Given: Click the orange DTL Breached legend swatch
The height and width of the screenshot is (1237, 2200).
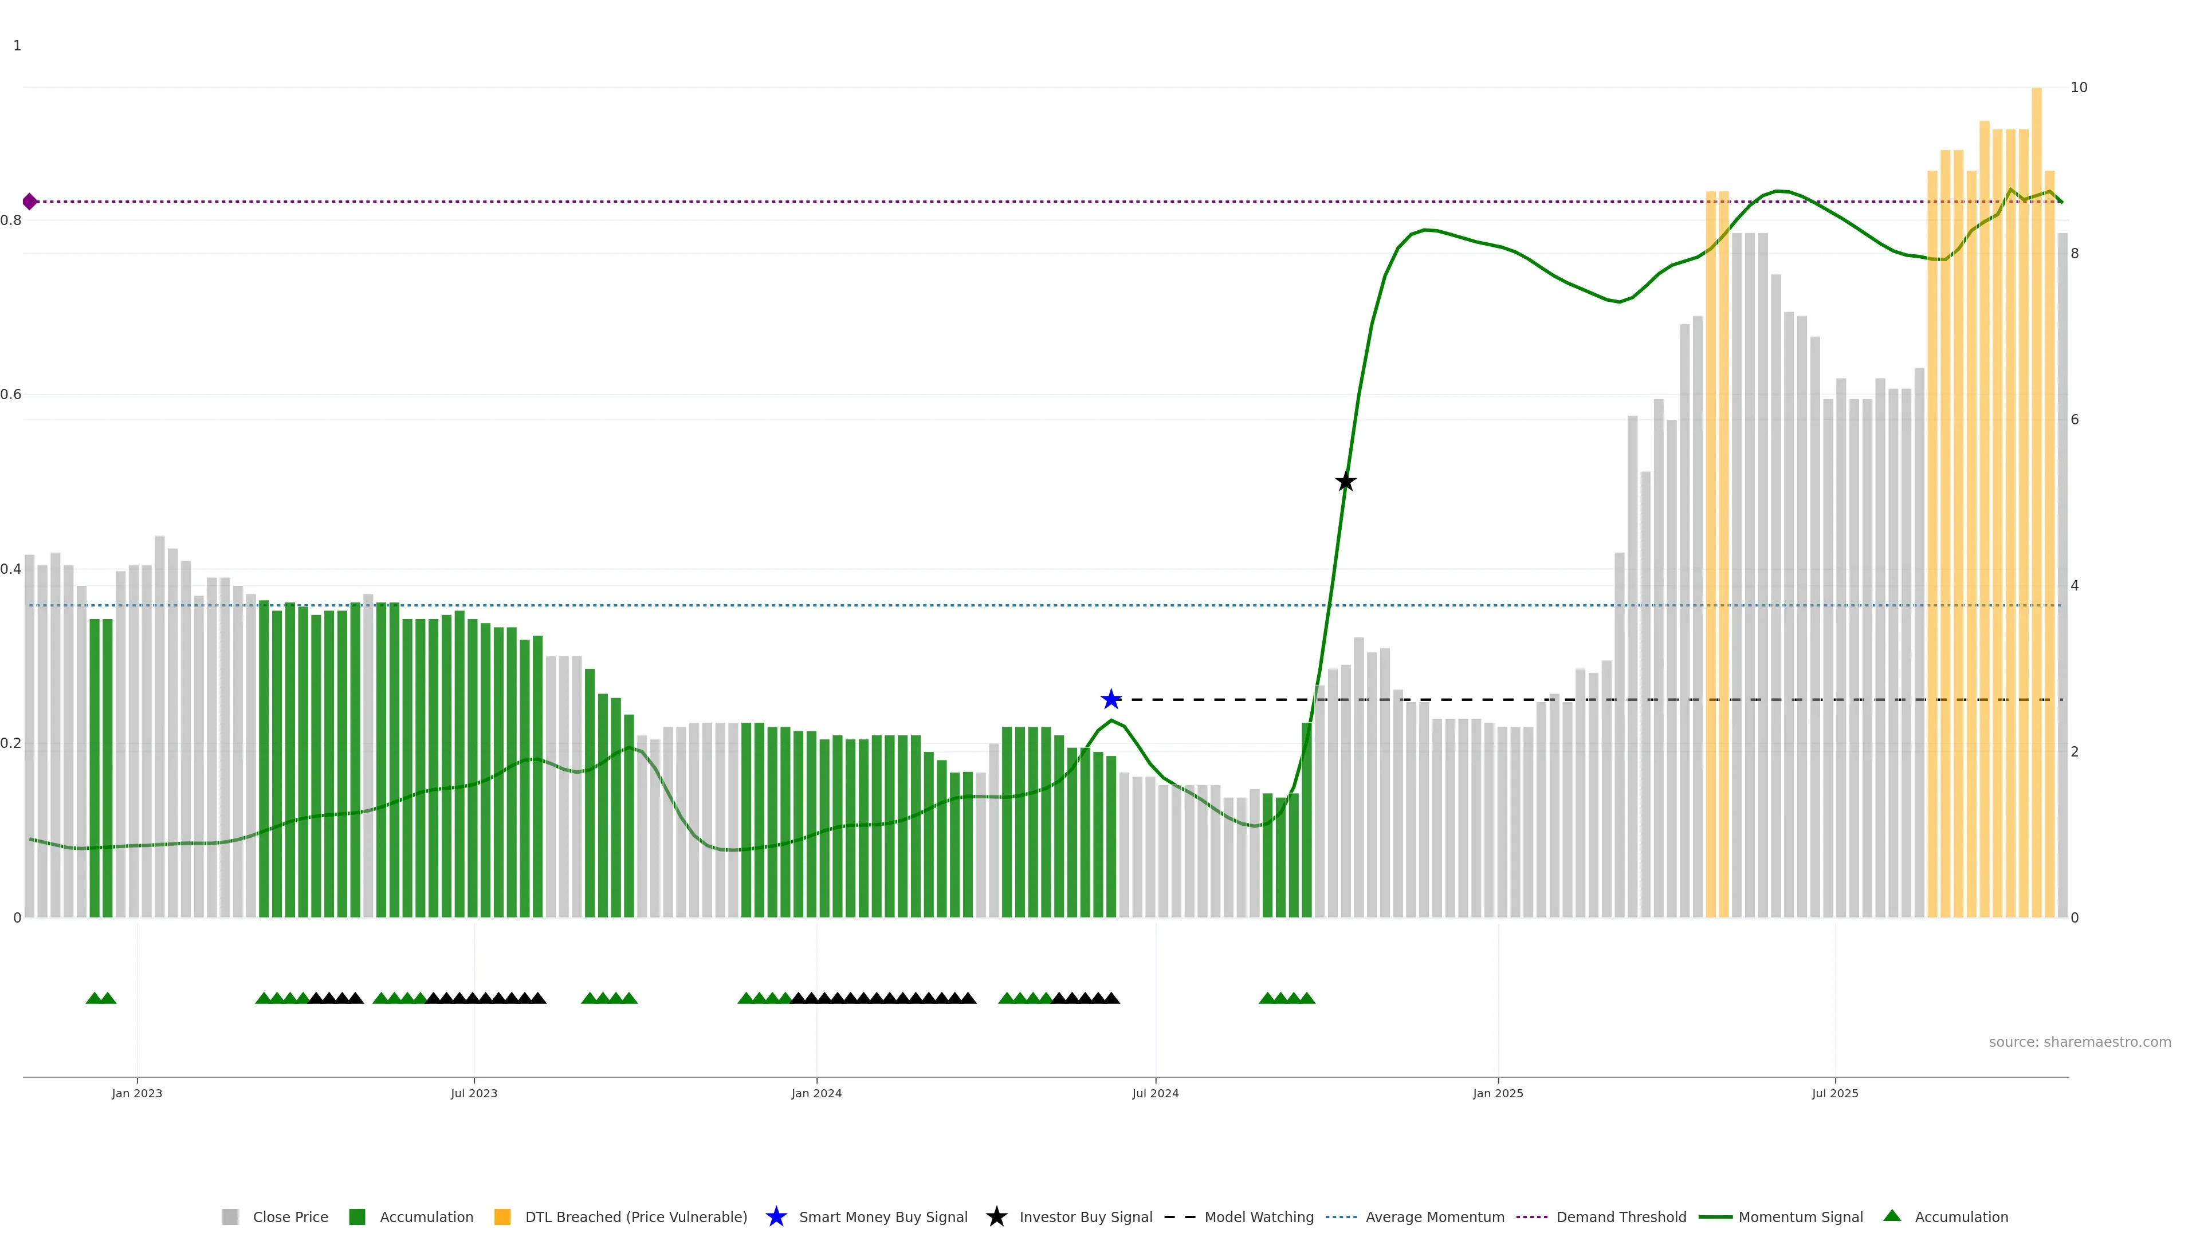Looking at the screenshot, I should 502,1216.
